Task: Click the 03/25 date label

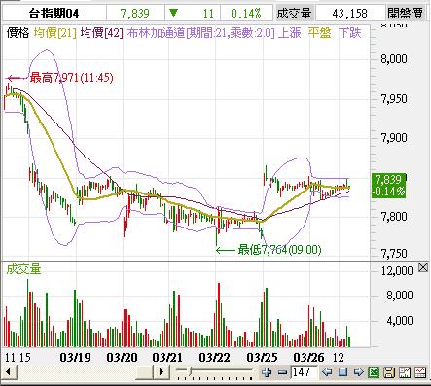Action: click(x=262, y=358)
